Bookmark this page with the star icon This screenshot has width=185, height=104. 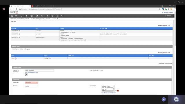pyautogui.click(x=159, y=9)
